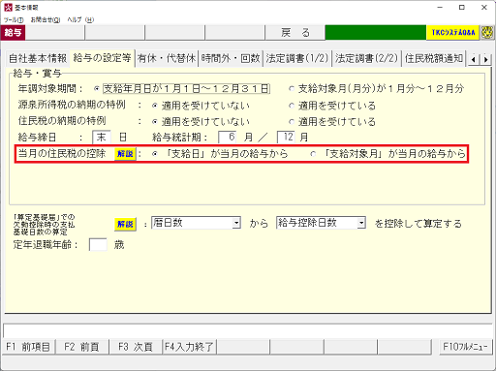Switch to 給与の設定等 tab

pyautogui.click(x=102, y=58)
